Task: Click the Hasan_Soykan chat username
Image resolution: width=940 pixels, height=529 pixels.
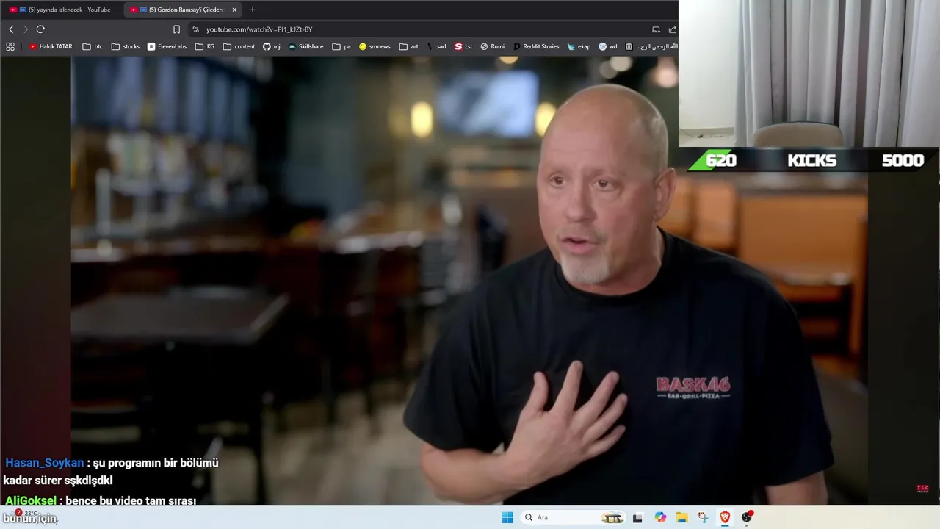Action: tap(44, 463)
